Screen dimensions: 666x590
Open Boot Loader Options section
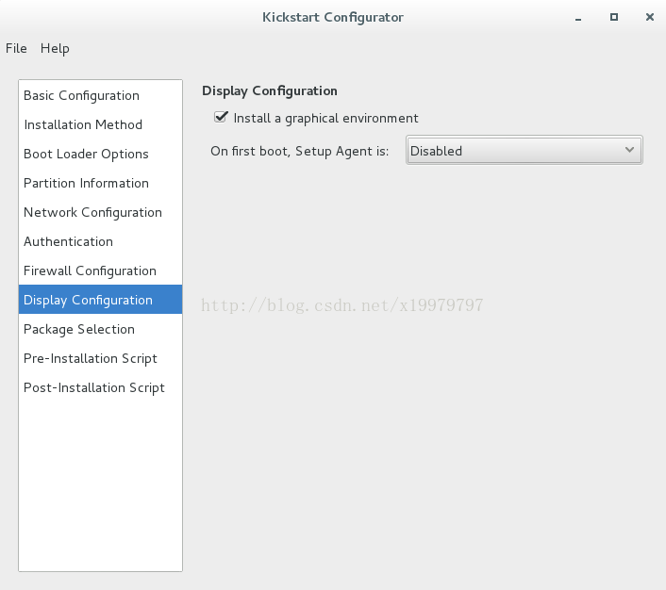coord(100,154)
